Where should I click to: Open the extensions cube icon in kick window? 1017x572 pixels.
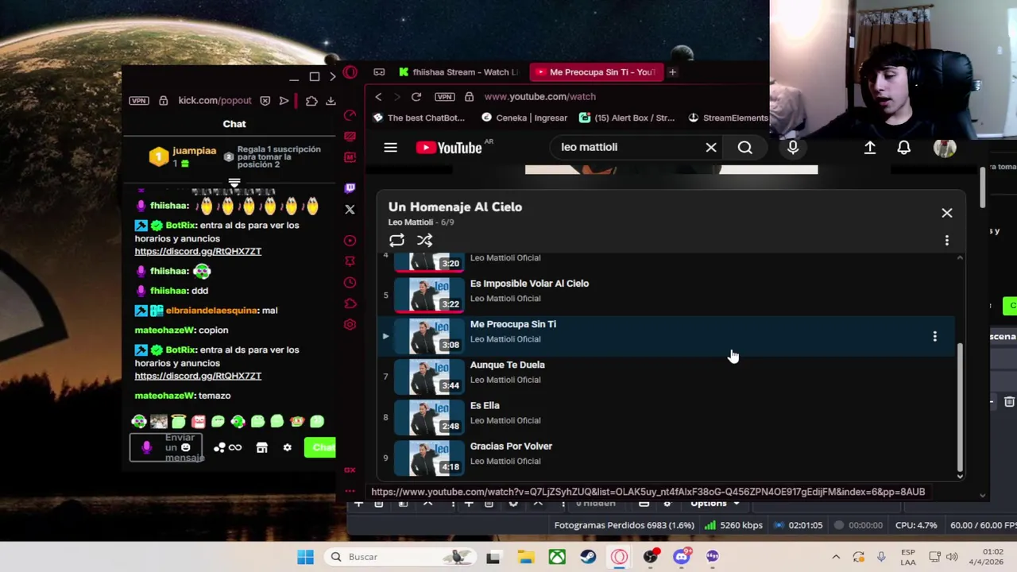[x=311, y=101]
